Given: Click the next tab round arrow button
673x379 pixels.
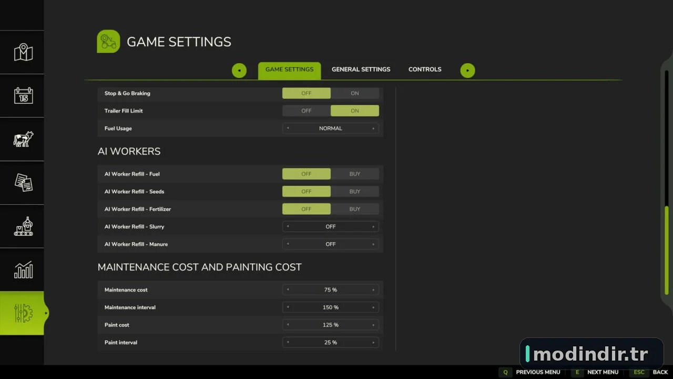Looking at the screenshot, I should click(x=467, y=71).
